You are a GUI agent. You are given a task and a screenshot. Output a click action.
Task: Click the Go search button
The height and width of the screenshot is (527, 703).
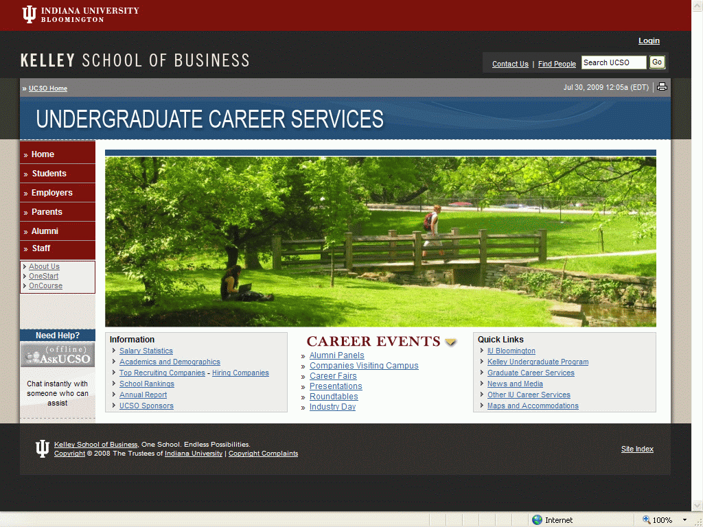[657, 62]
